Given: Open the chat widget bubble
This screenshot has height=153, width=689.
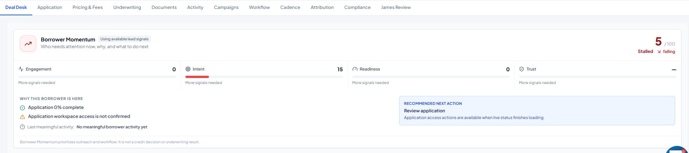Looking at the screenshot, I should pyautogui.click(x=677, y=150).
